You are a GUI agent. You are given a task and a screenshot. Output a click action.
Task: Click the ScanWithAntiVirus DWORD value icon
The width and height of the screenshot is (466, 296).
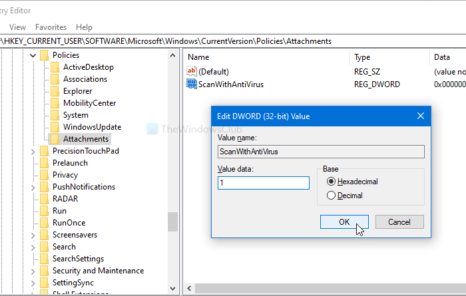(x=192, y=84)
